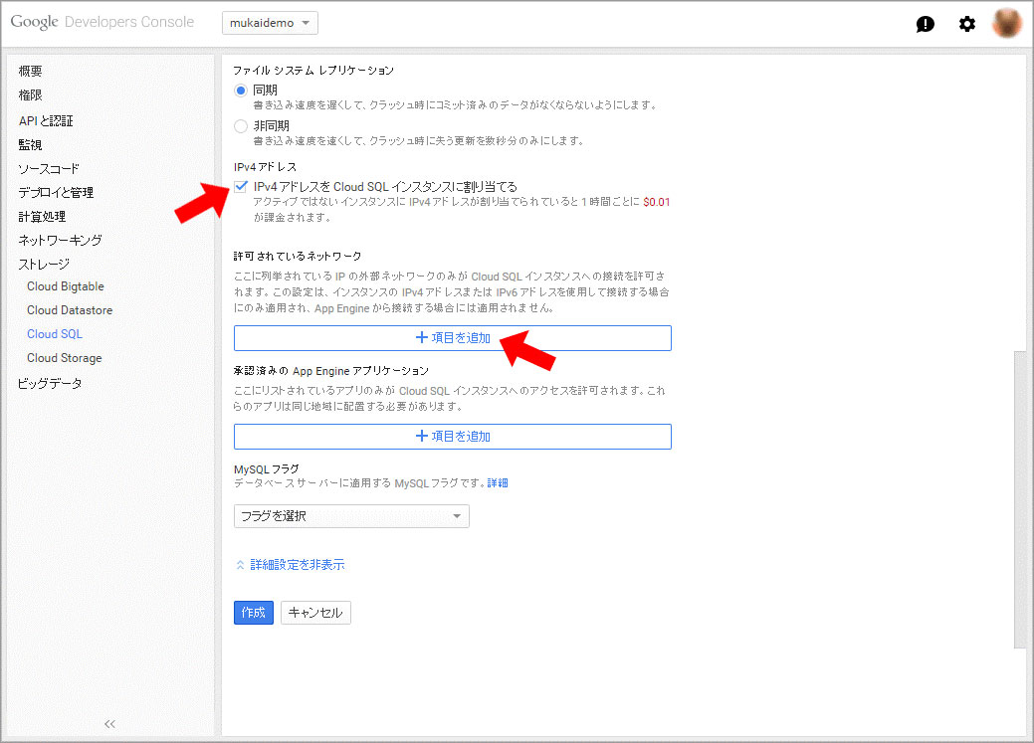Image resolution: width=1034 pixels, height=743 pixels.
Task: Open the mukaidemo project dropdown
Action: [270, 23]
